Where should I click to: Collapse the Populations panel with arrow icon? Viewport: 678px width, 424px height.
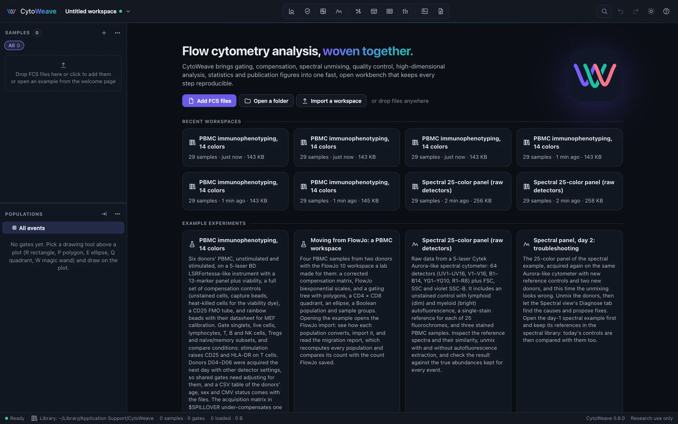click(104, 214)
